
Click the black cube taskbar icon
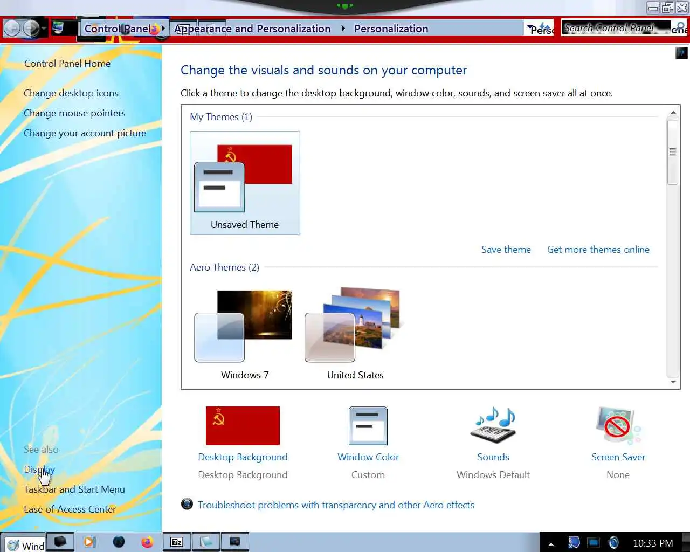pyautogui.click(x=60, y=542)
